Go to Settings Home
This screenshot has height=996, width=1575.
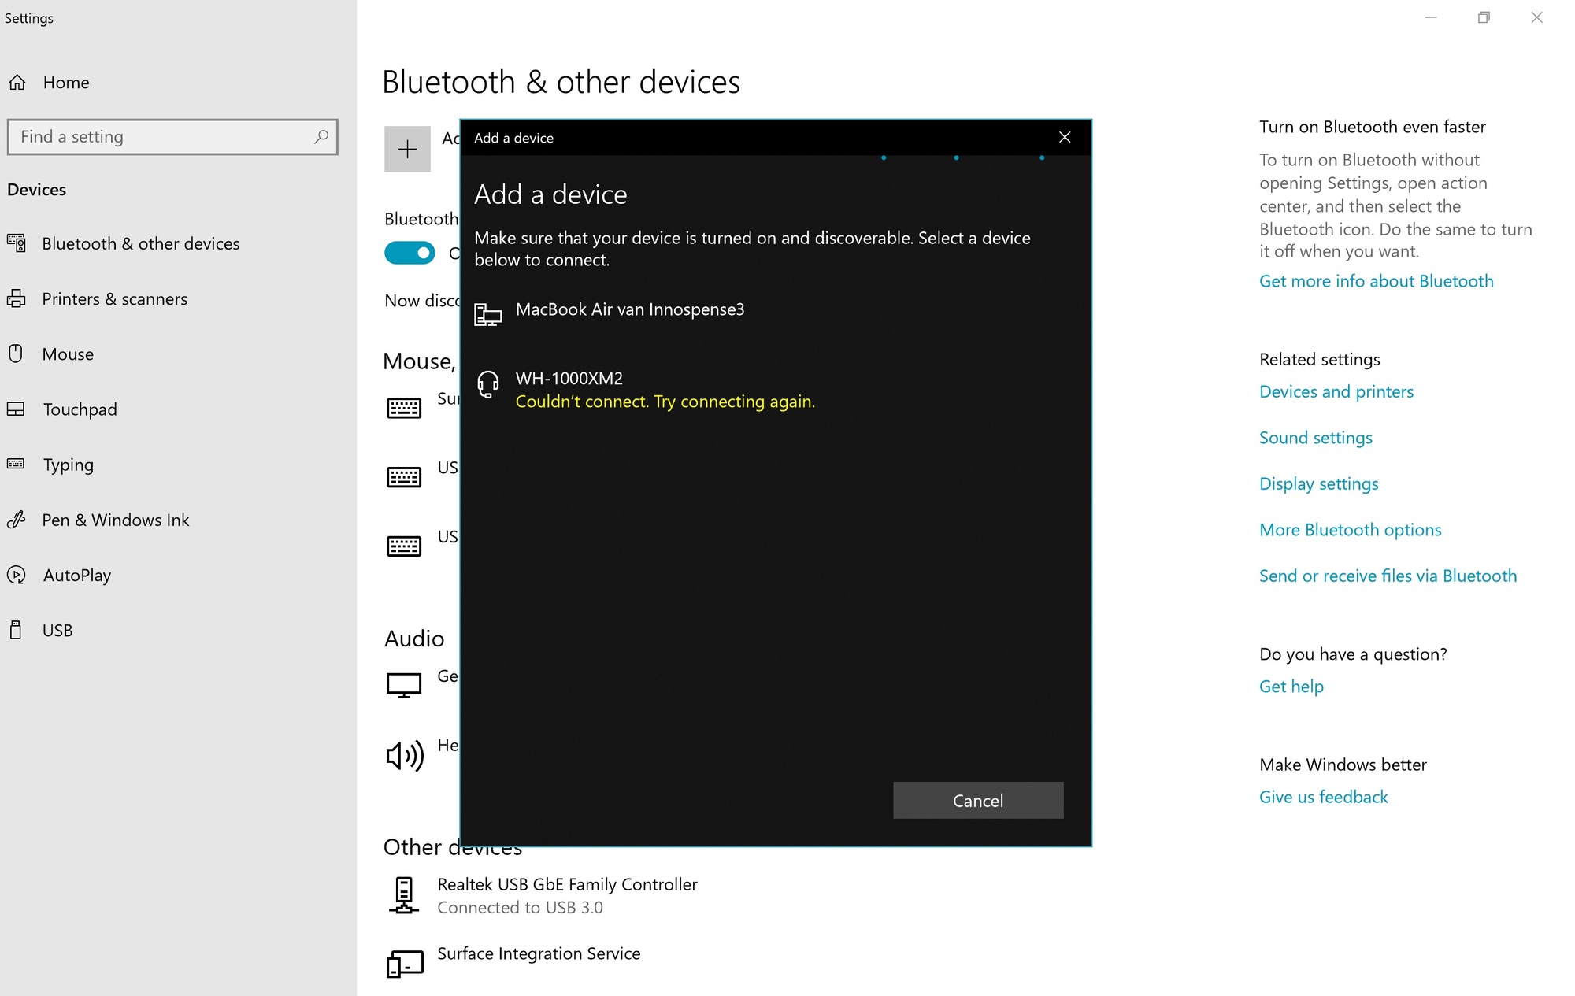66,83
